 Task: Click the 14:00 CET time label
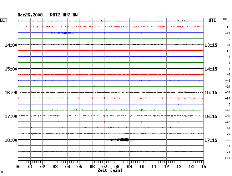tap(11, 45)
